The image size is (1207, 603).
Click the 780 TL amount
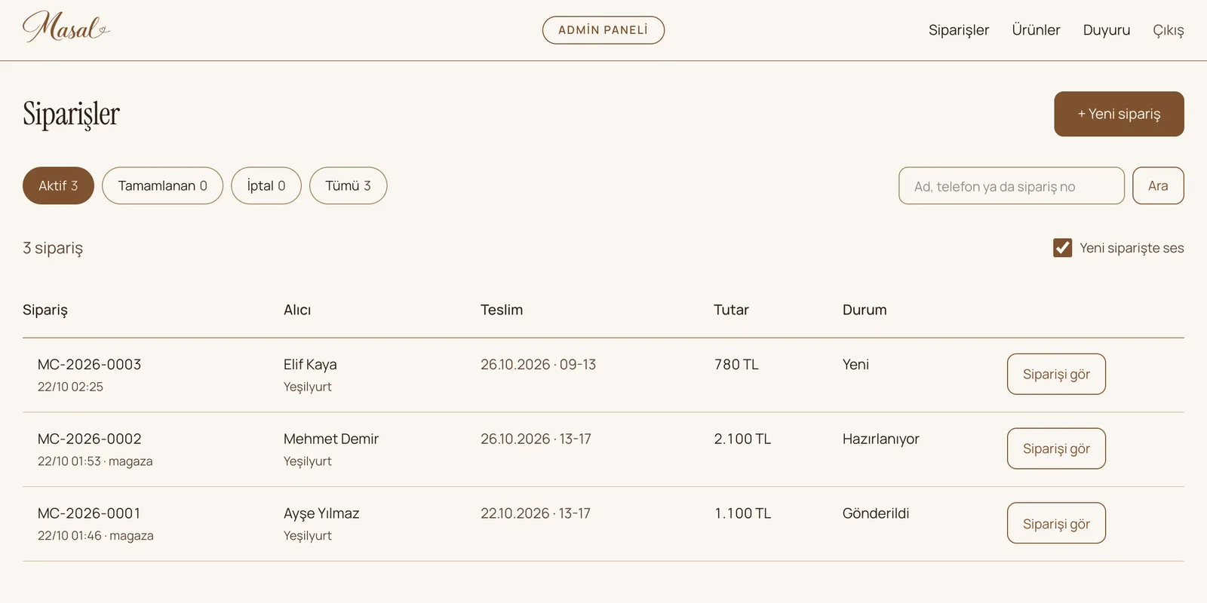click(736, 364)
